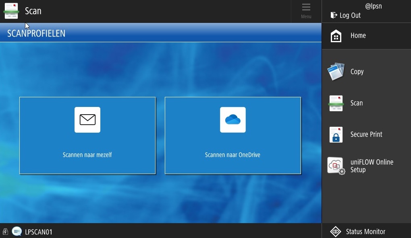Open the hamburger Menu
This screenshot has height=238, width=411.
click(306, 11)
